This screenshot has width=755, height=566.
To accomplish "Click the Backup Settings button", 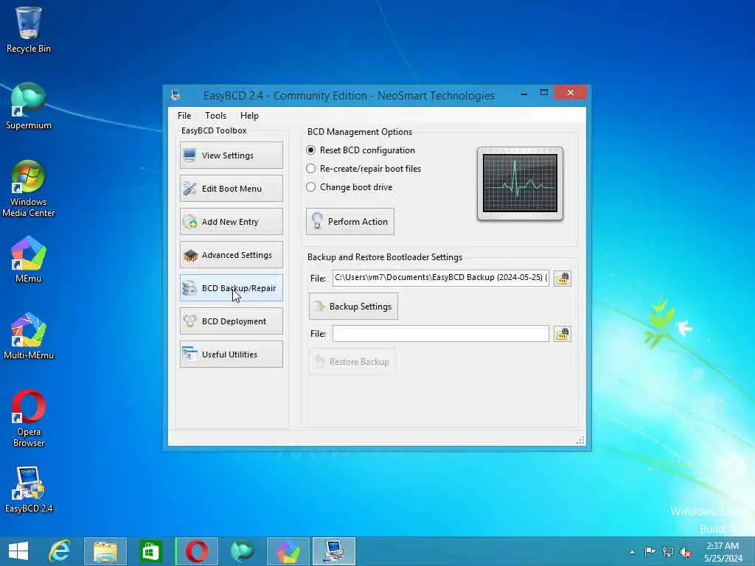I will click(x=353, y=306).
